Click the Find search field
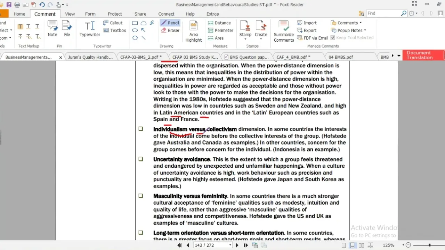Image resolution: width=445 pixels, height=250 pixels. [384, 13]
